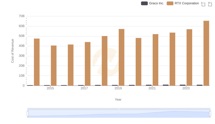
Task: Click Graco Inc. bar for 2022
Action: point(166,85)
